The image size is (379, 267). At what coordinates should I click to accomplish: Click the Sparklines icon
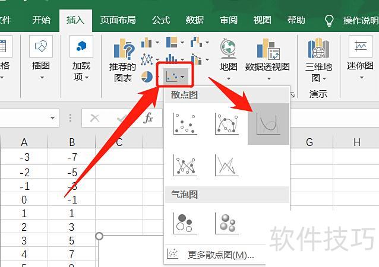[x=360, y=46]
